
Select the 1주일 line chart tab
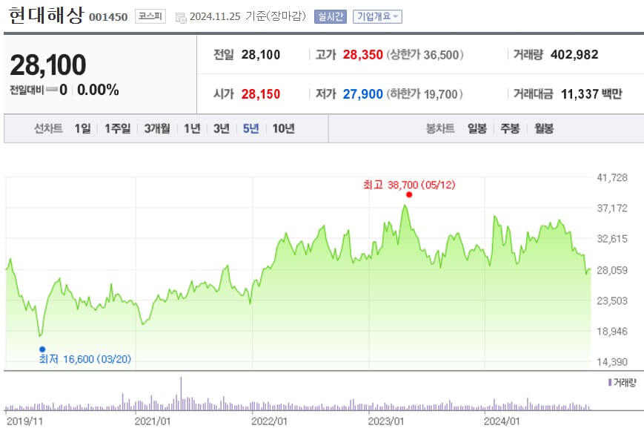(118, 128)
